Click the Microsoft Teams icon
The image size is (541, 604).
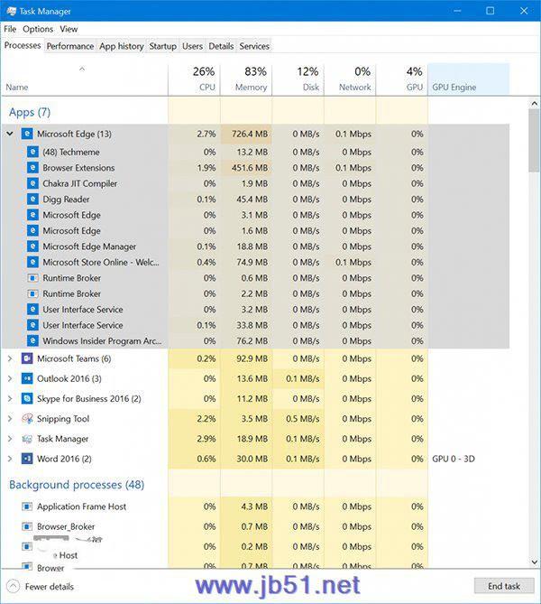pyautogui.click(x=27, y=358)
